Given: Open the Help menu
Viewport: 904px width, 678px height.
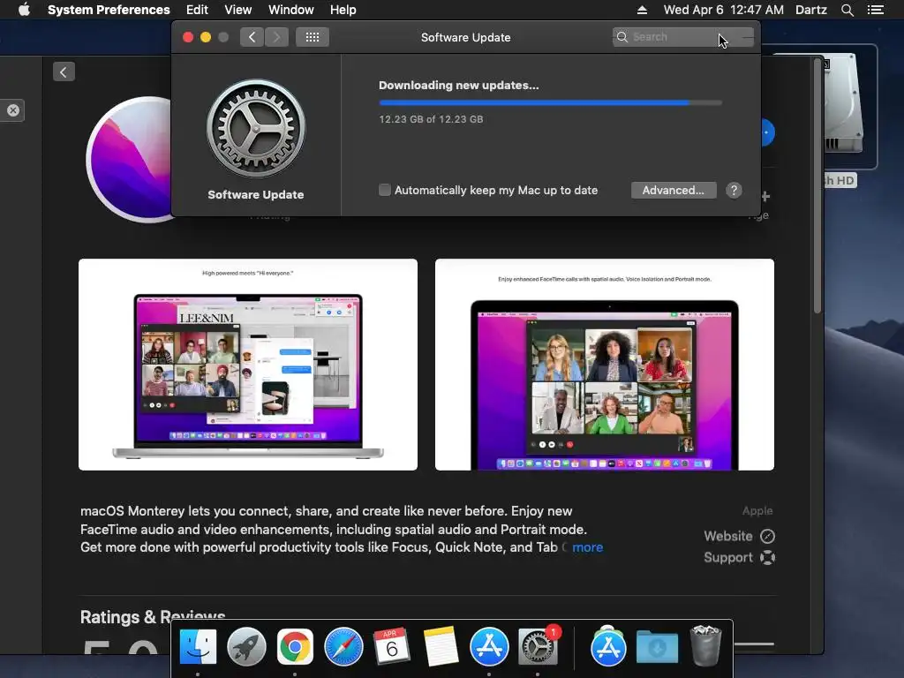Looking at the screenshot, I should (343, 10).
